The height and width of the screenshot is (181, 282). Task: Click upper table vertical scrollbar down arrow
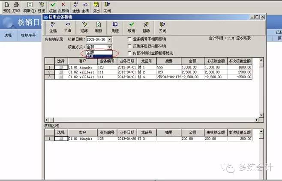coord(261,115)
